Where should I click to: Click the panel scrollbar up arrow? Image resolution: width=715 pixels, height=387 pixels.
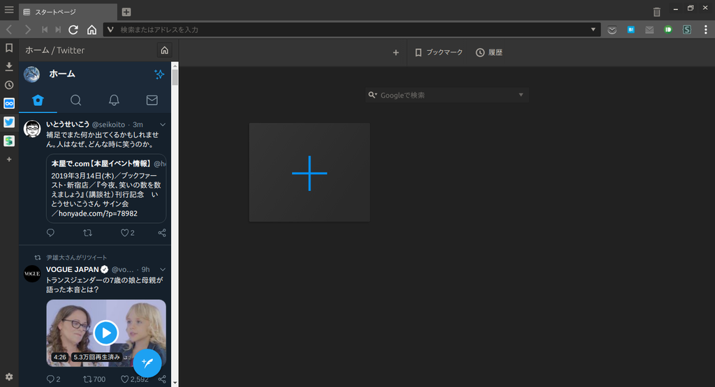click(x=175, y=66)
